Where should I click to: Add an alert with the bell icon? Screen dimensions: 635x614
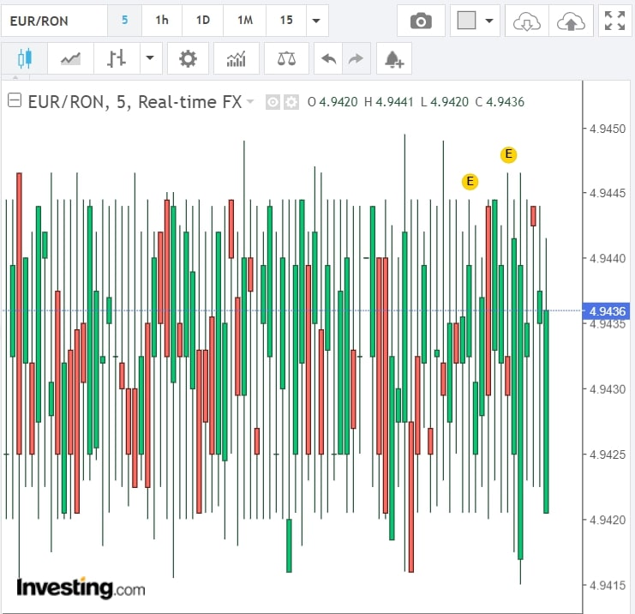(393, 58)
